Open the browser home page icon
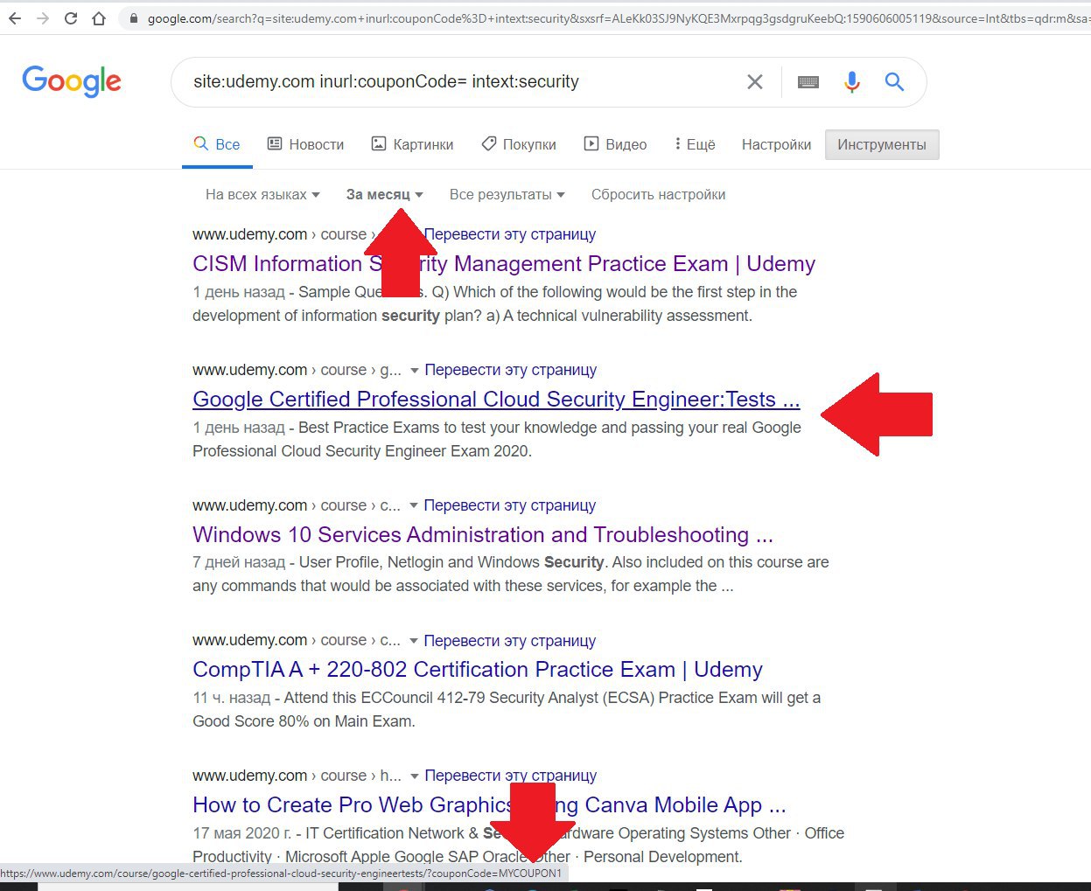 click(x=99, y=18)
